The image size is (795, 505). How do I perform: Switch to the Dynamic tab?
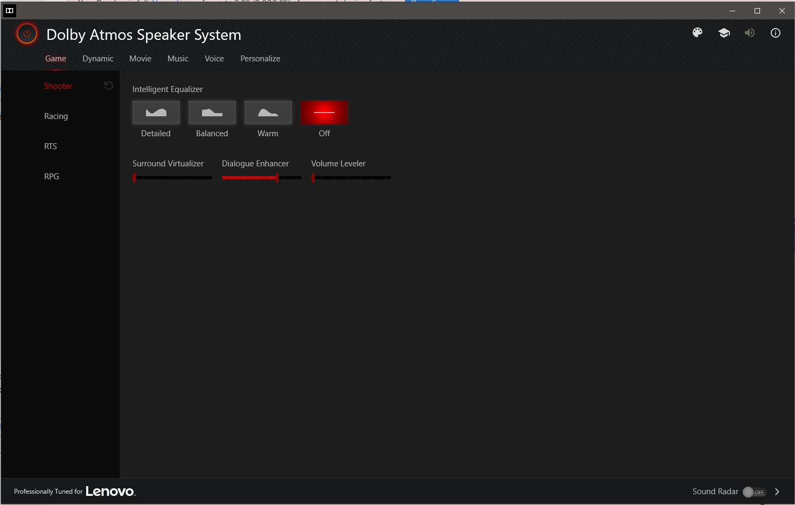click(98, 59)
